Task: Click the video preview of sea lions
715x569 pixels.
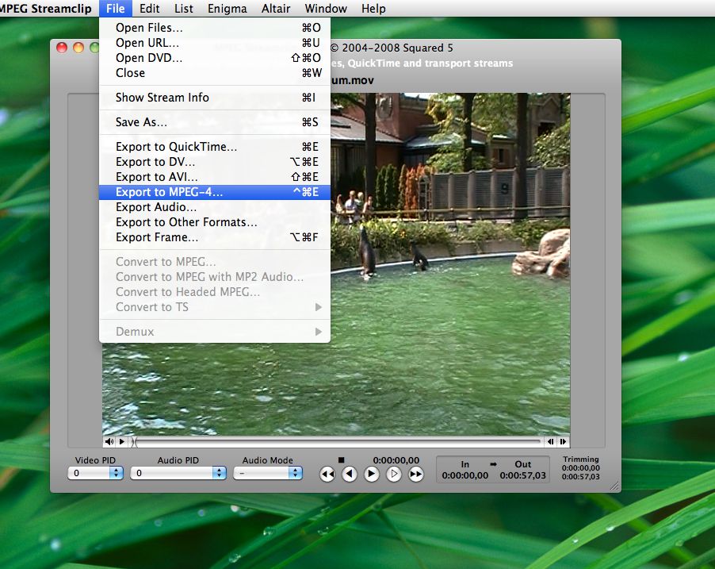Action: point(450,264)
